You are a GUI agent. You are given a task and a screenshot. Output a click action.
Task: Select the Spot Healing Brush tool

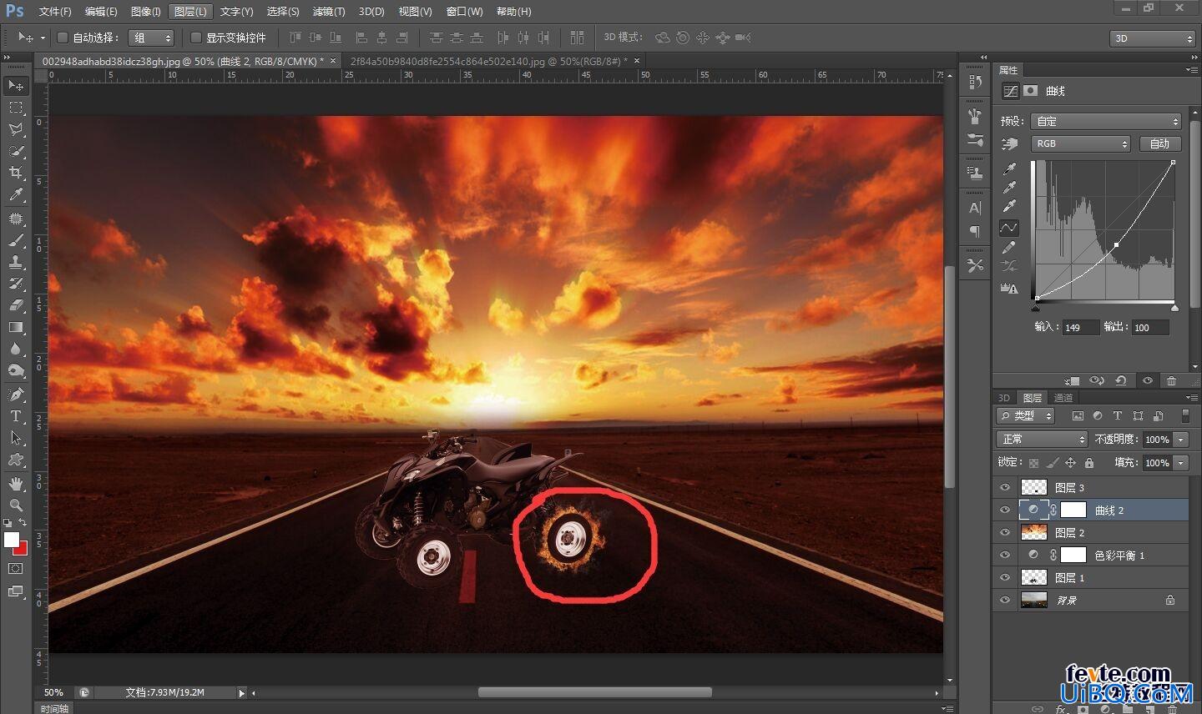[x=16, y=219]
